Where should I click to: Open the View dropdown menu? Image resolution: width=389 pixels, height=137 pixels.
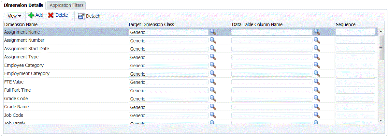pos(14,16)
